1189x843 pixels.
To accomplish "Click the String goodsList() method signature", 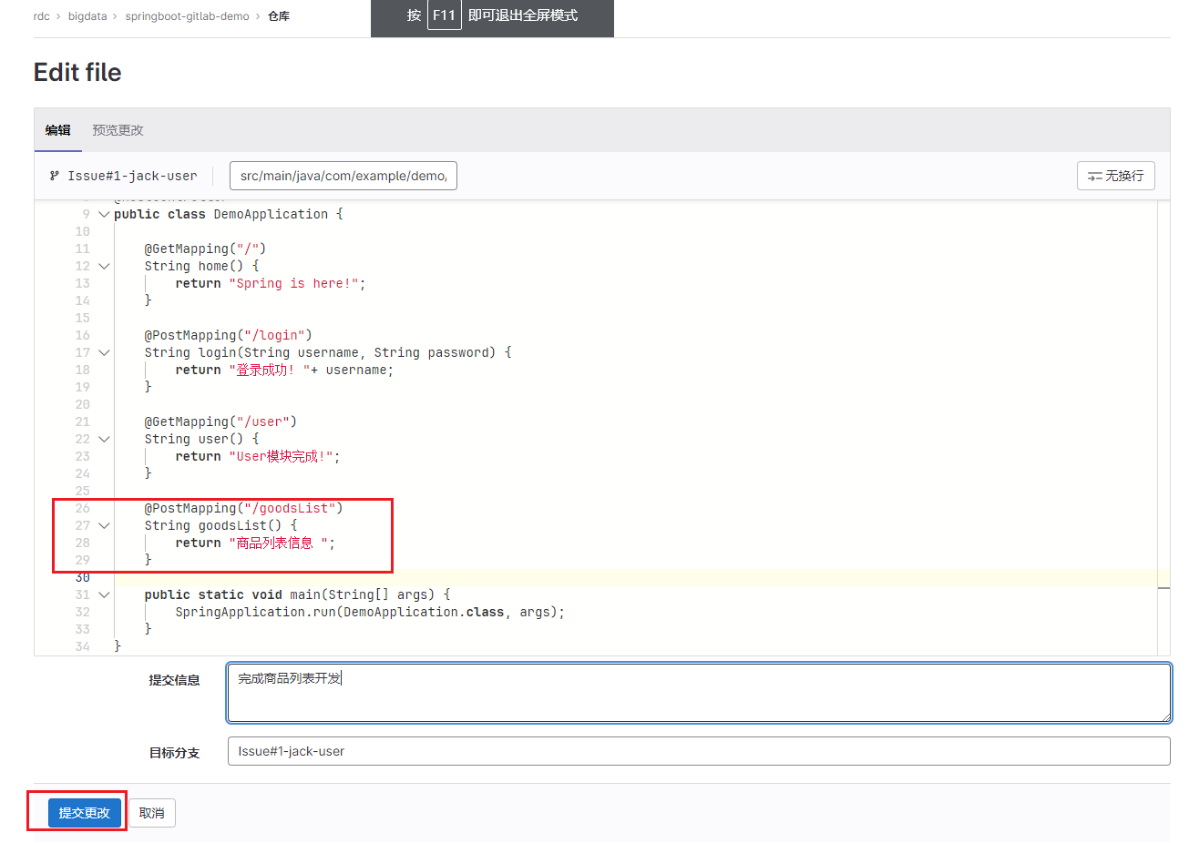I will click(x=220, y=526).
